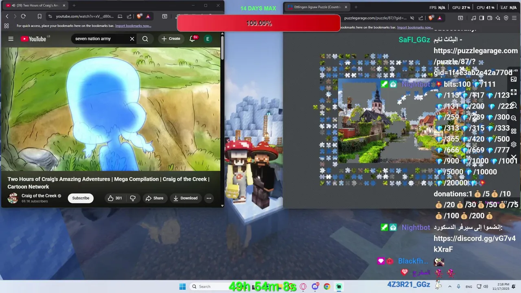Open the puzzle settings gear icon
This screenshot has height=293, width=521.
[x=514, y=144]
